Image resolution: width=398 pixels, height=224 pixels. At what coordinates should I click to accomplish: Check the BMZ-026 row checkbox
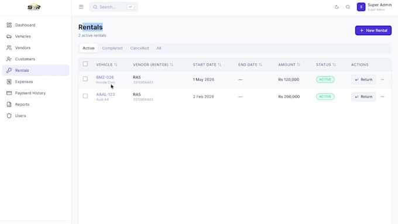85,79
